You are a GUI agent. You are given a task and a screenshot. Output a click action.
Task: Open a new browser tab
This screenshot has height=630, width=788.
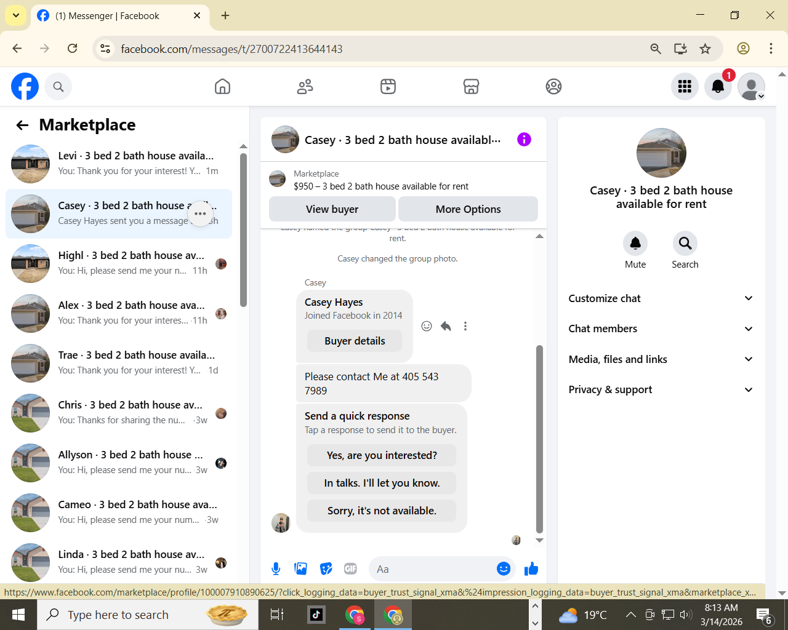pyautogui.click(x=225, y=15)
